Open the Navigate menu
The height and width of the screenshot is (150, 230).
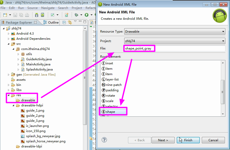[48, 8]
